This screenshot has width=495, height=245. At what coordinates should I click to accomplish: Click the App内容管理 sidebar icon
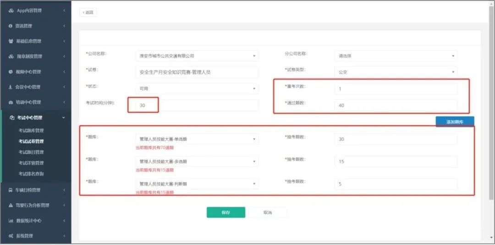tap(11, 11)
